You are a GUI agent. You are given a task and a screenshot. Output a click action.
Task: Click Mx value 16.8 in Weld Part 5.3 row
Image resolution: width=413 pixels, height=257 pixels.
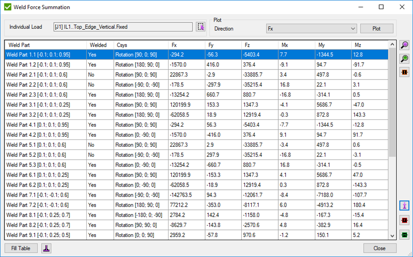(297, 165)
